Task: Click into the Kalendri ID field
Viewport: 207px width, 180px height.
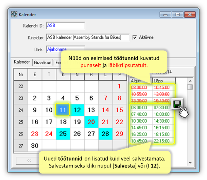Action: [x=65, y=26]
